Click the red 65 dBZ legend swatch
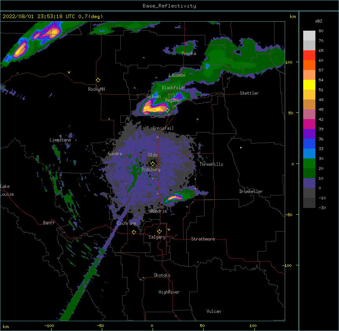Viewport: 339px width, 331px height. 309,55
